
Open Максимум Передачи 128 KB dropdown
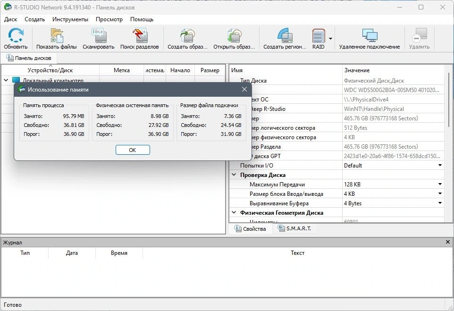[x=440, y=184]
